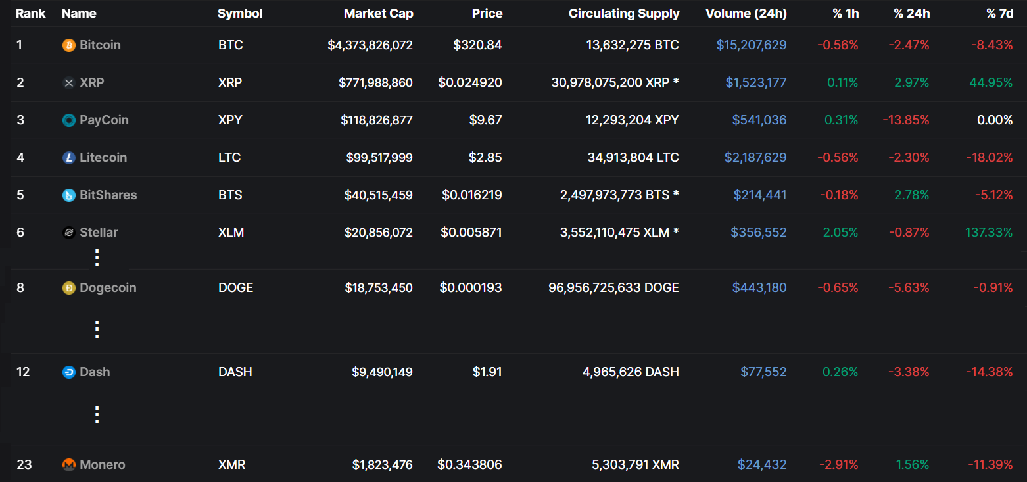
Task: Expand hidden rows below Dogecoin
Action: coord(97,329)
